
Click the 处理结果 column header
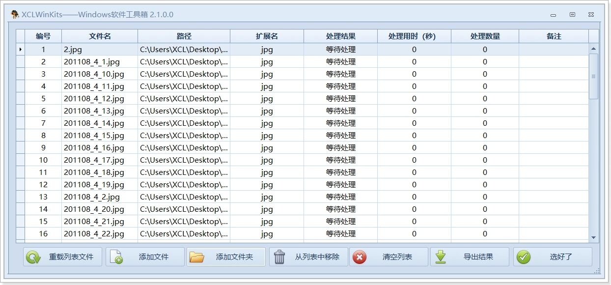pyautogui.click(x=340, y=36)
